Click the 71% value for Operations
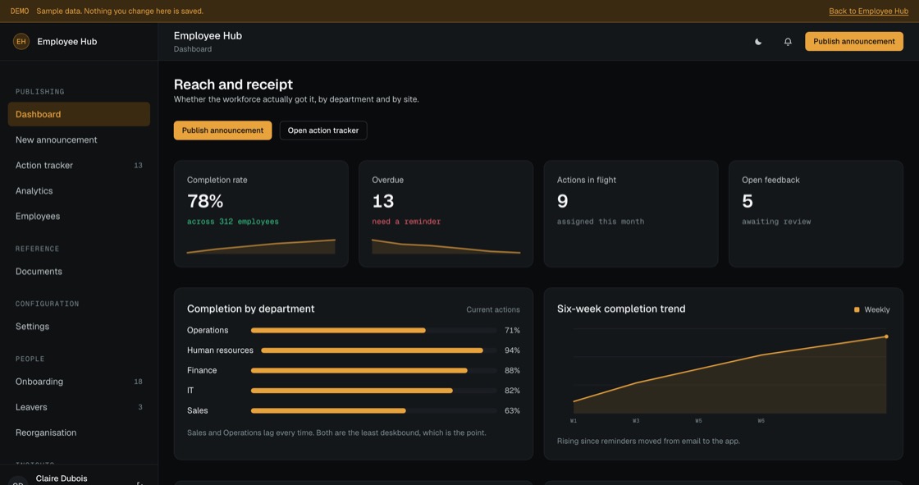Image resolution: width=919 pixels, height=485 pixels. pyautogui.click(x=512, y=331)
